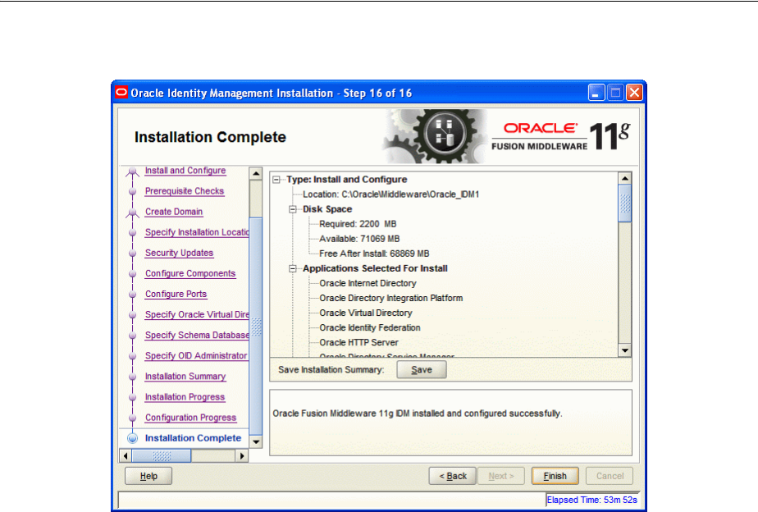
Task: Collapse Applications Selected For Install node
Action: (x=293, y=268)
